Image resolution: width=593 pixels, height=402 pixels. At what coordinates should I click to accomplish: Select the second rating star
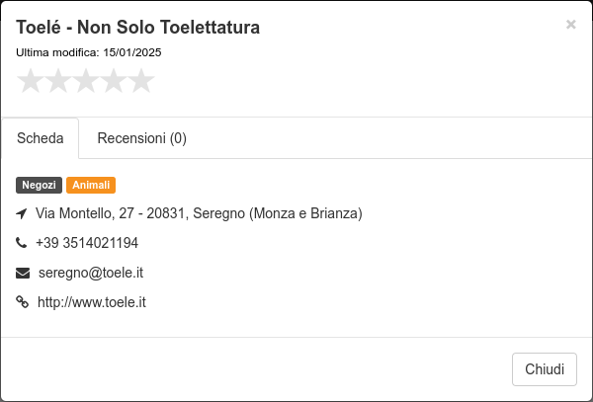coord(58,80)
